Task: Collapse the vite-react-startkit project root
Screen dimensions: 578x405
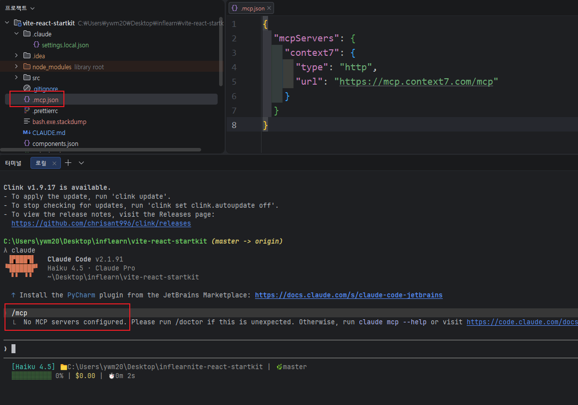Action: click(7, 23)
